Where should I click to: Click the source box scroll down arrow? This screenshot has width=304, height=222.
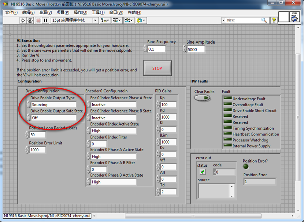(x=232, y=196)
